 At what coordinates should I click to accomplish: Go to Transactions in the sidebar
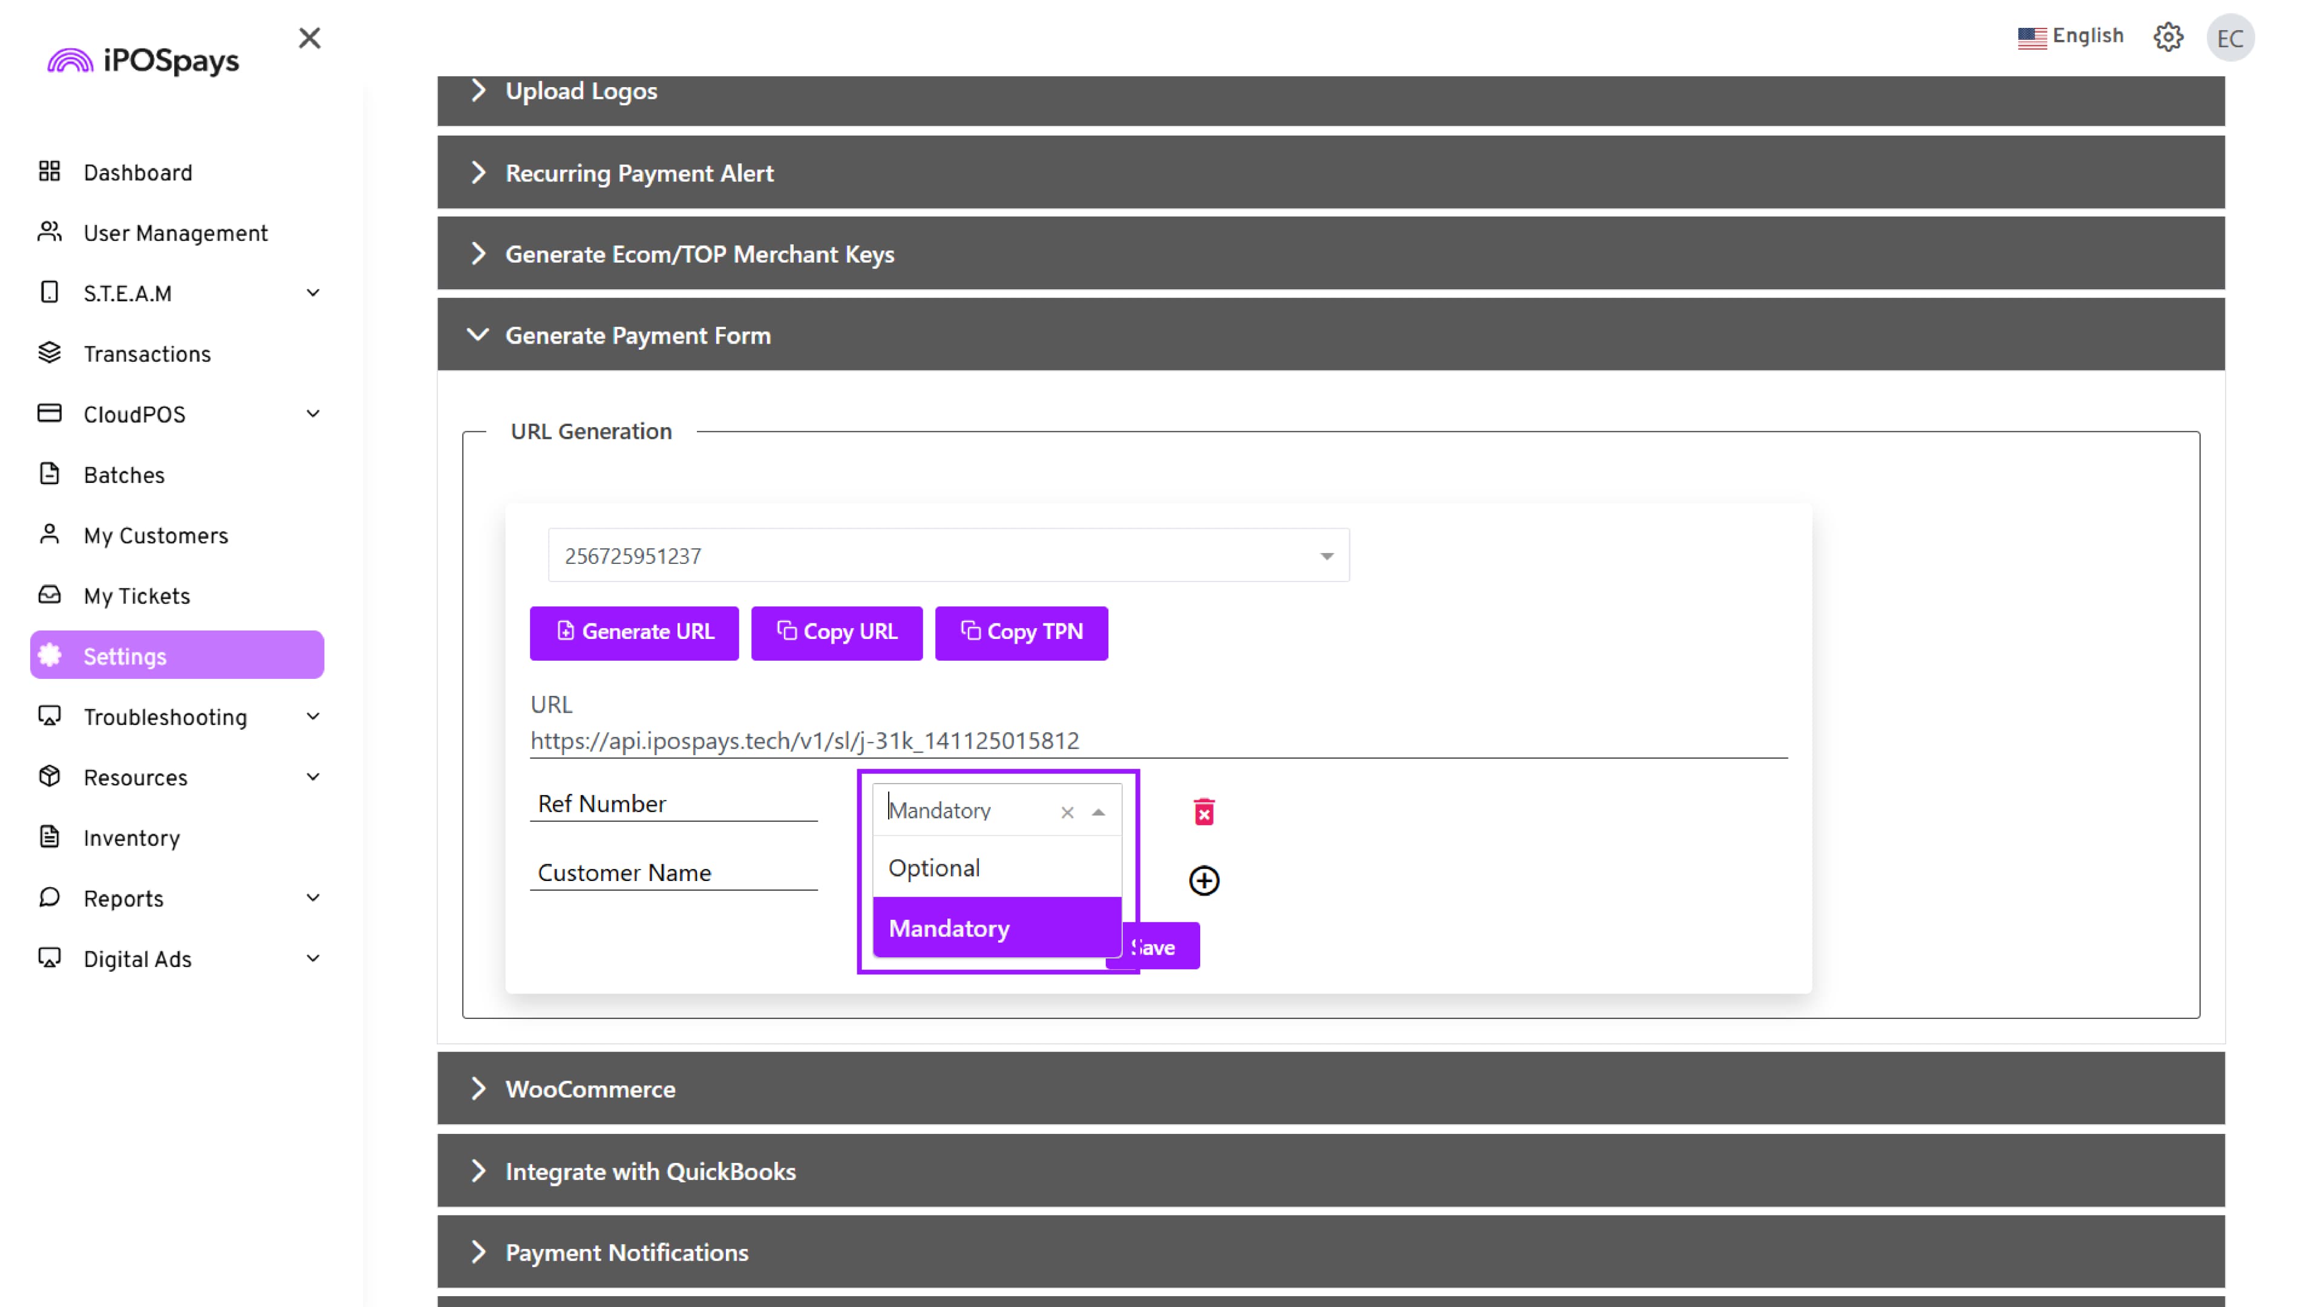[x=146, y=353]
